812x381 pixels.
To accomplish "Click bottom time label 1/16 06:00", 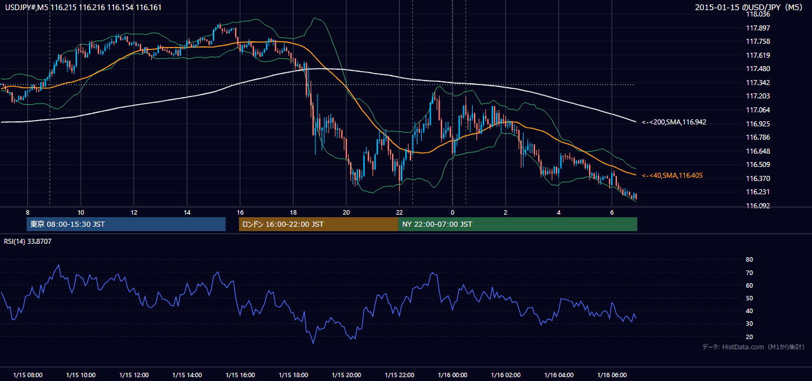I will tap(611, 375).
